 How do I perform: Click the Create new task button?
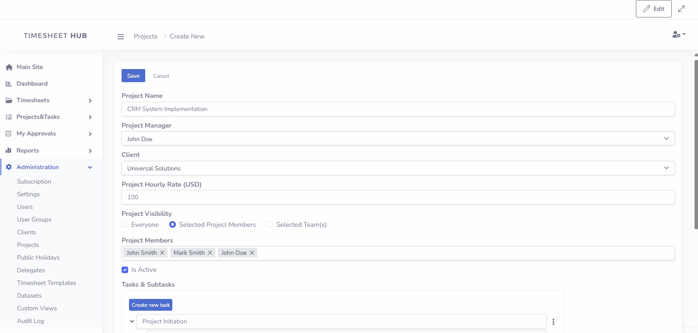point(150,305)
